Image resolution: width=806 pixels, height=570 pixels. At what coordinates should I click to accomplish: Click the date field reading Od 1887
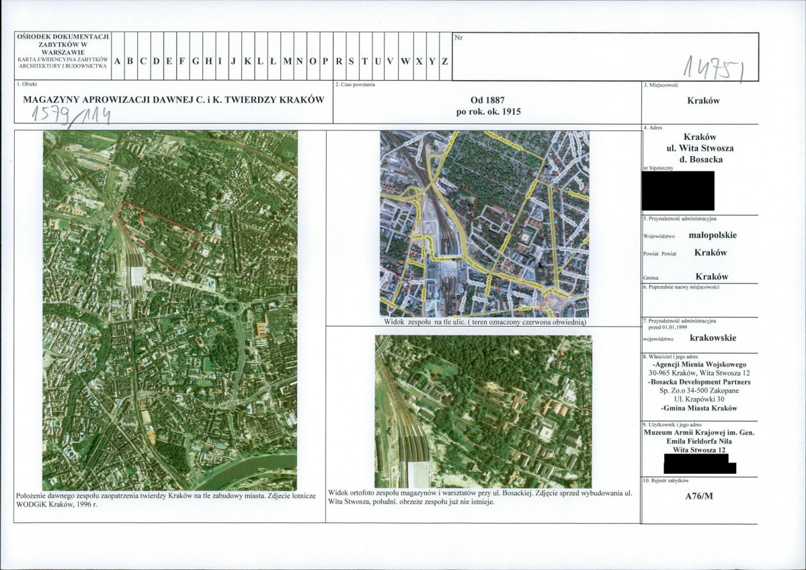pyautogui.click(x=487, y=101)
